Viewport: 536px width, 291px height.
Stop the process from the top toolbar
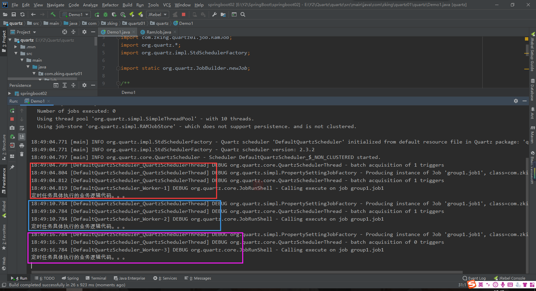[x=184, y=14]
